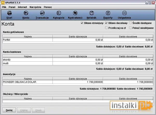Image resolution: width=156 pixels, height=115 pixels.
Task: Maximize the ePortfel window
Action: pyautogui.click(x=150, y=3)
